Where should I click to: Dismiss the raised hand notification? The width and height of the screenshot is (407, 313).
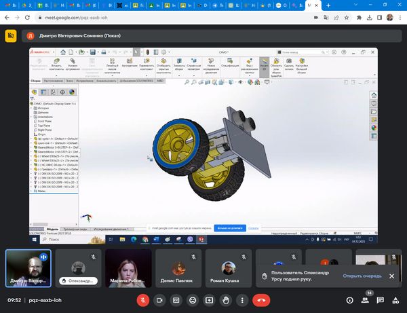coord(391,276)
